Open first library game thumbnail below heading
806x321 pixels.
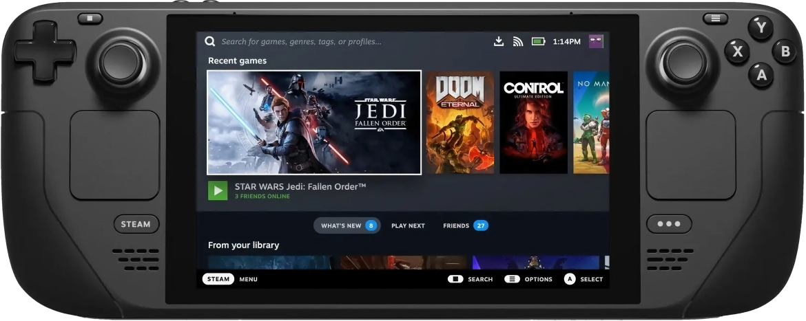tap(270, 263)
